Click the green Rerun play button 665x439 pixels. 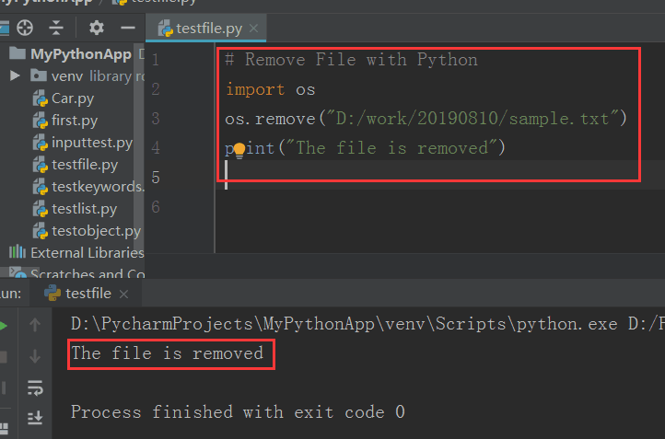pos(4,326)
